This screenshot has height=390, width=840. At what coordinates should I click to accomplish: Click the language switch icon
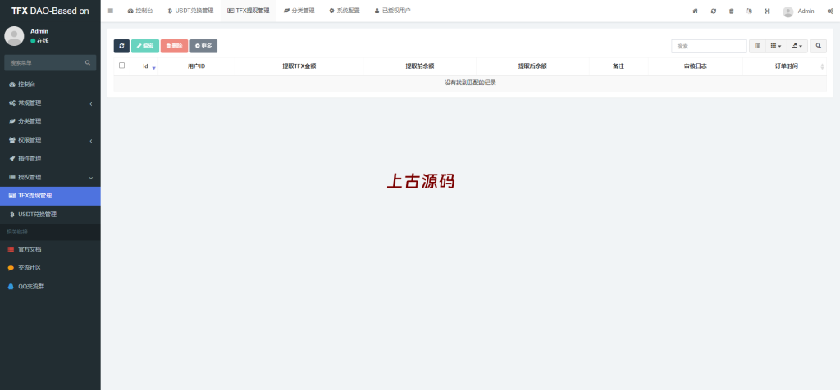tap(750, 11)
